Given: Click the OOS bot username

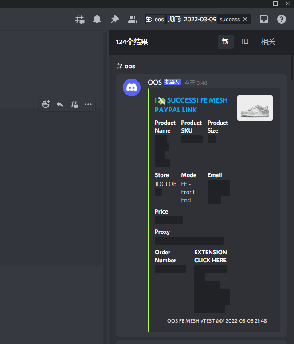Looking at the screenshot, I should pos(155,83).
